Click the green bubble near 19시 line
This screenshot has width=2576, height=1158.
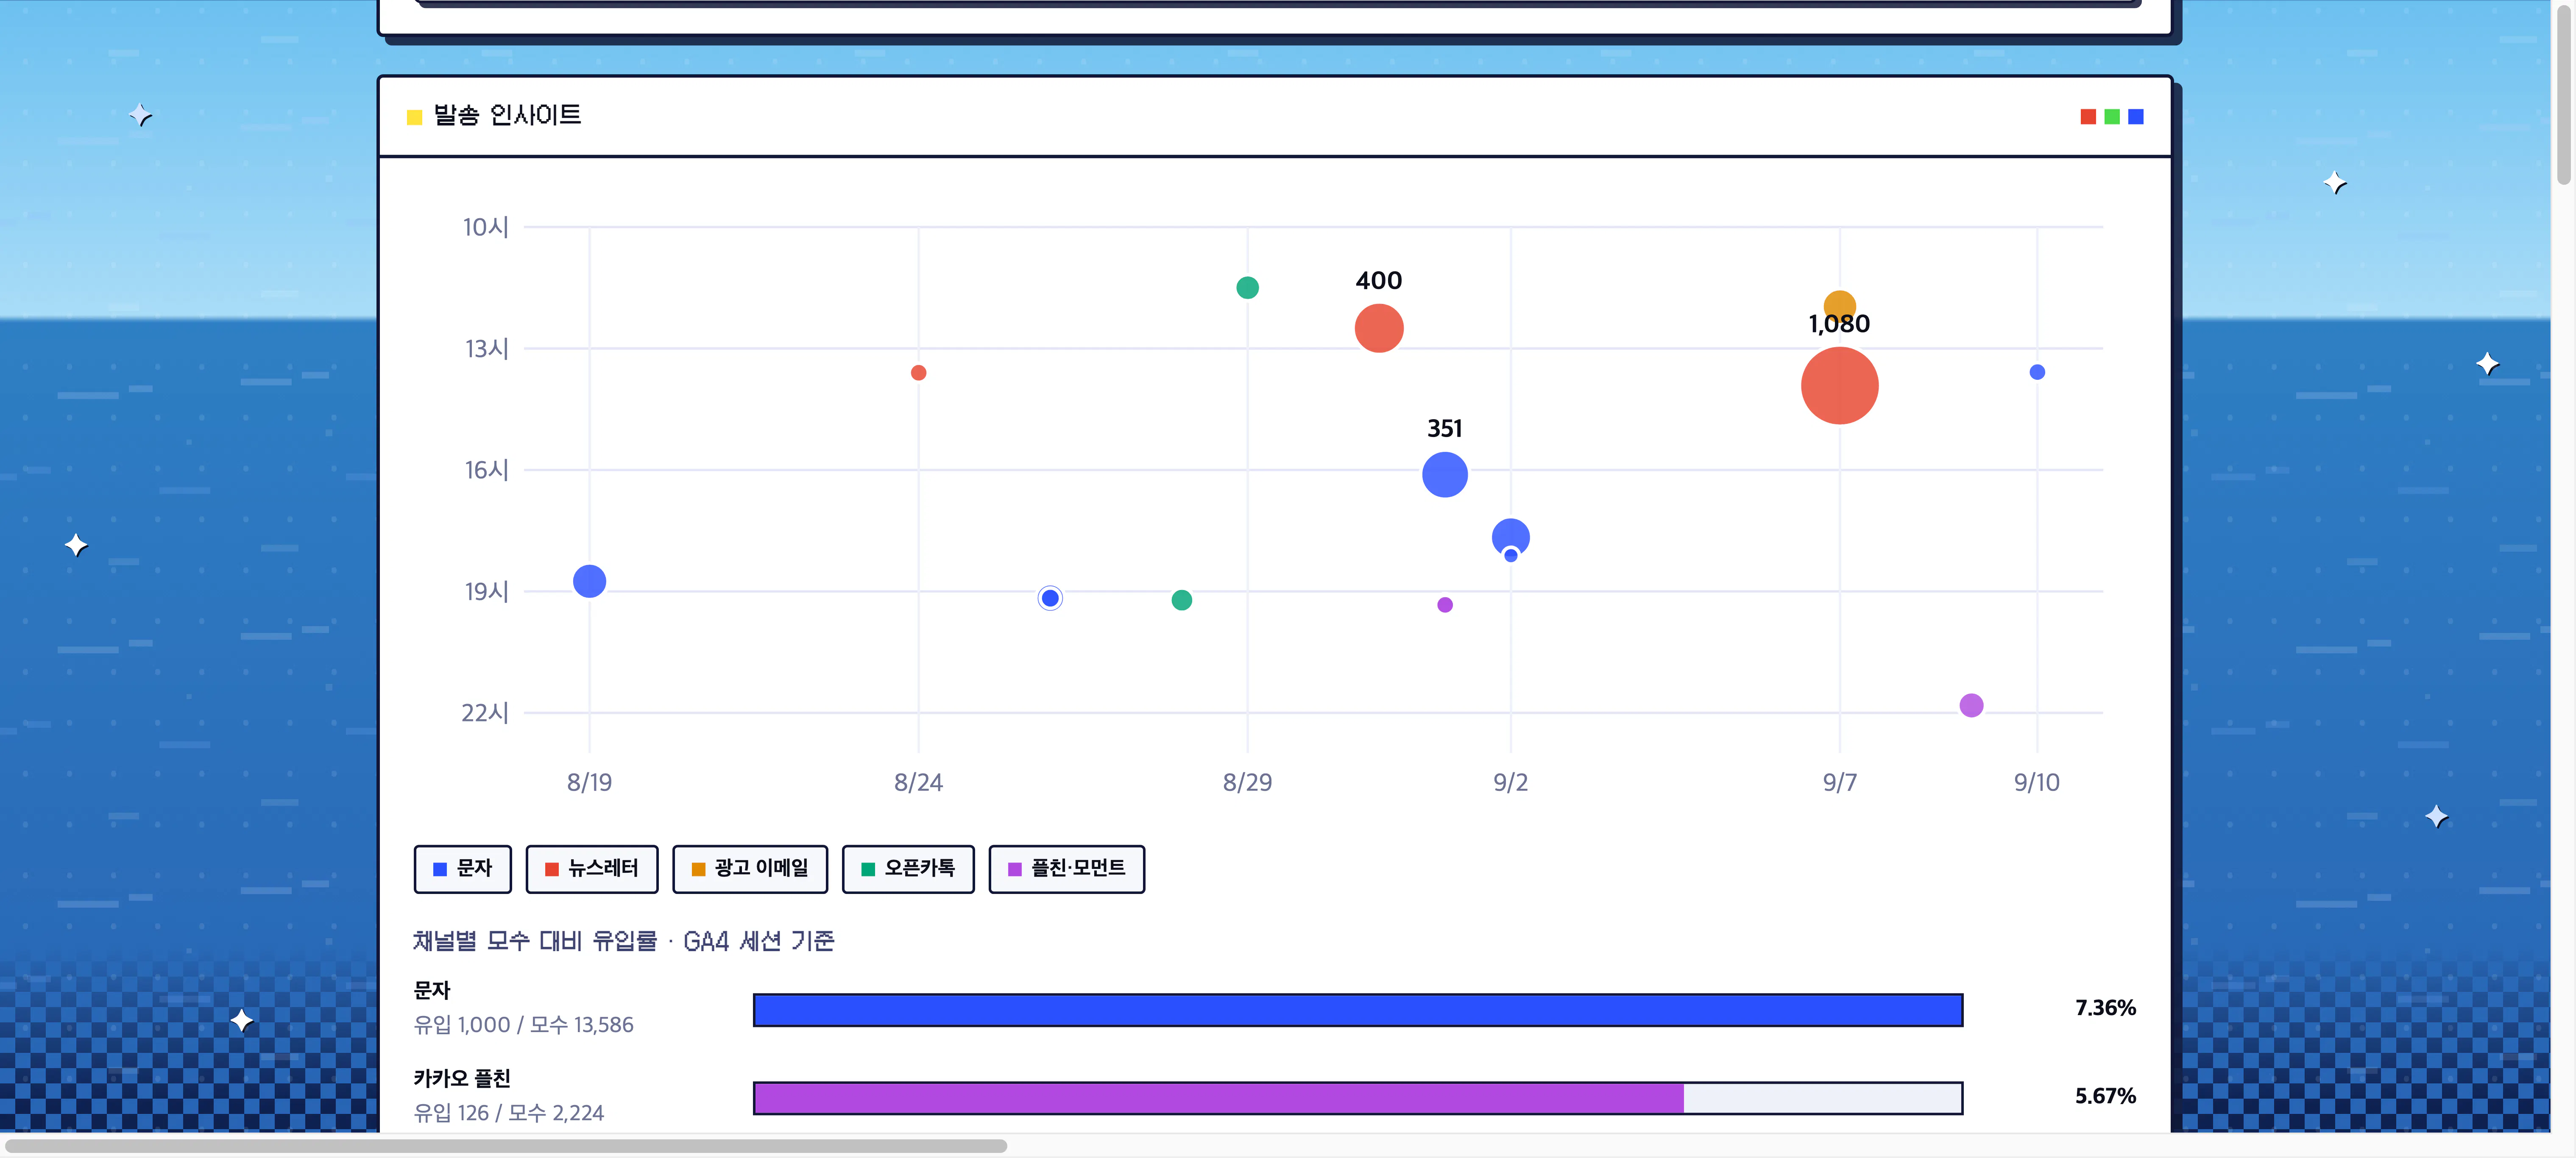1182,600
